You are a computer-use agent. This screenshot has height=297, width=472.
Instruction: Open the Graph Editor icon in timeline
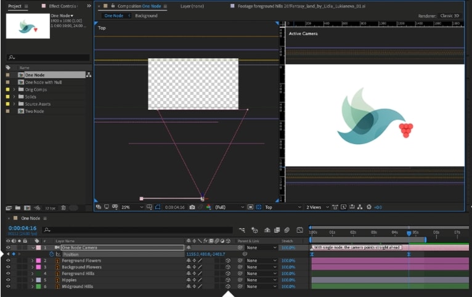299,230
